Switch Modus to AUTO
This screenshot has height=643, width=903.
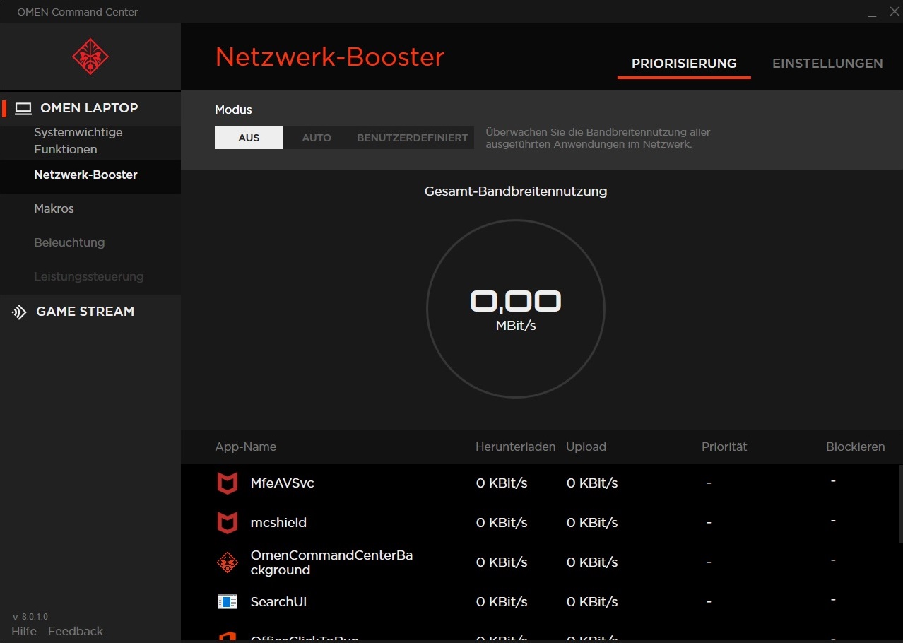tap(317, 138)
